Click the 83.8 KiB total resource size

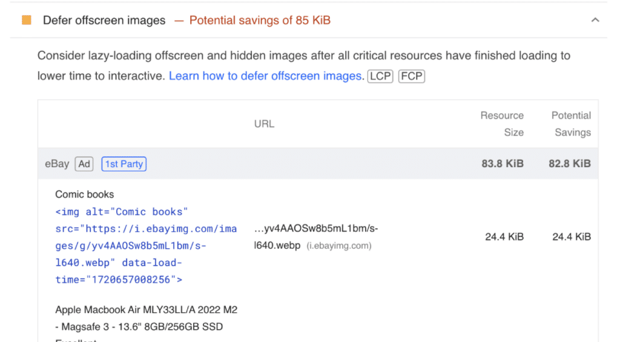(x=503, y=163)
